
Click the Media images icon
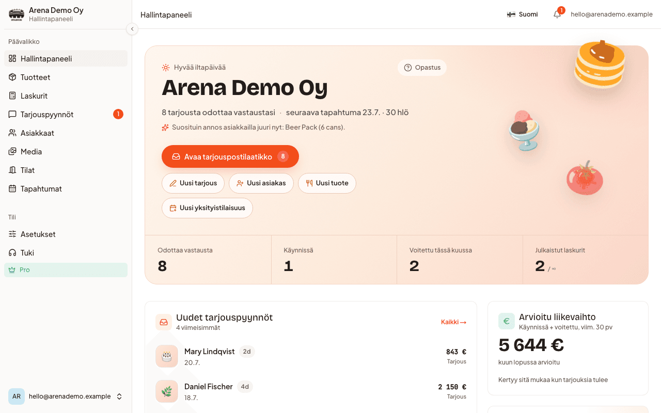tap(12, 151)
